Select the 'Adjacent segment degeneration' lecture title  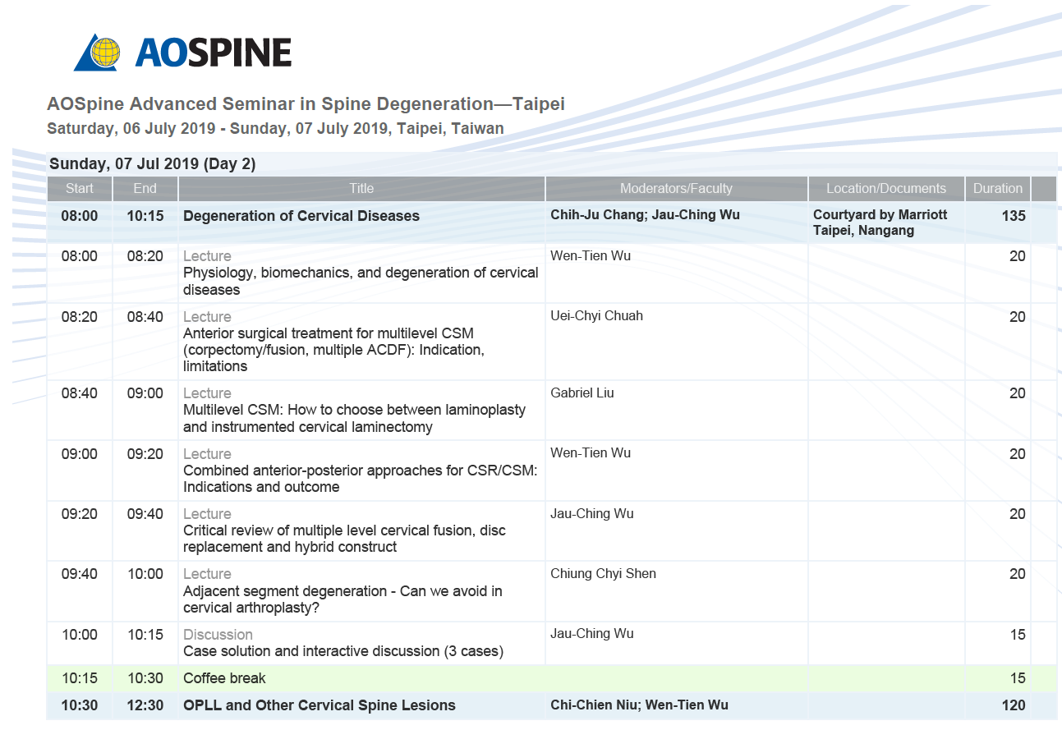(x=343, y=599)
